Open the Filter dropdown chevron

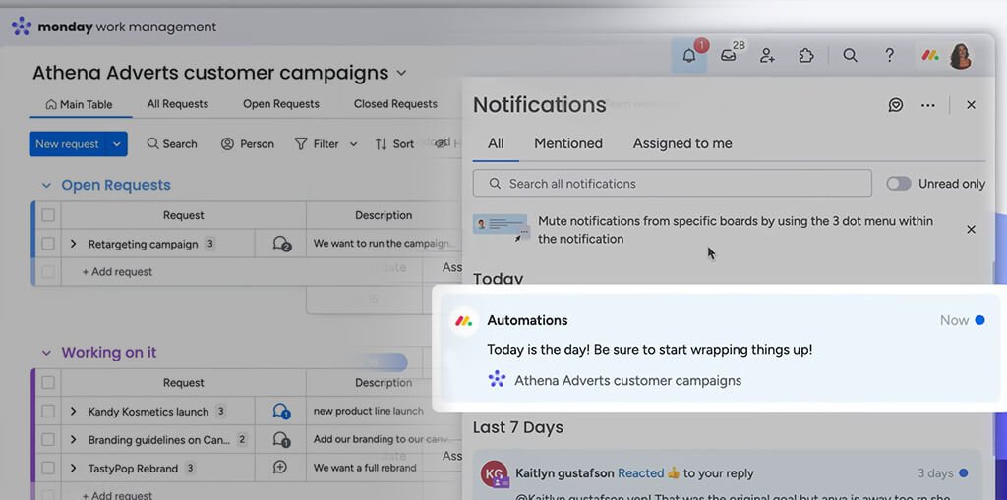click(x=353, y=144)
